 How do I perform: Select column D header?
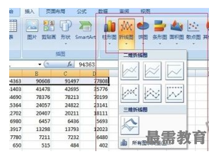click(94, 73)
